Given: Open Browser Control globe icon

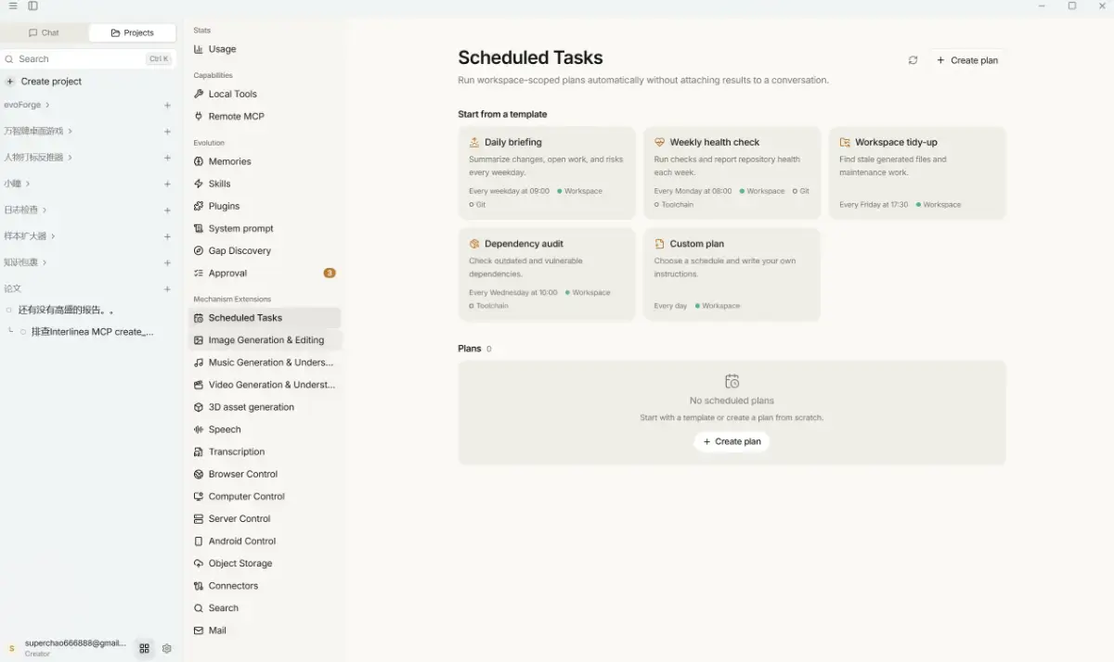Looking at the screenshot, I should click(199, 474).
